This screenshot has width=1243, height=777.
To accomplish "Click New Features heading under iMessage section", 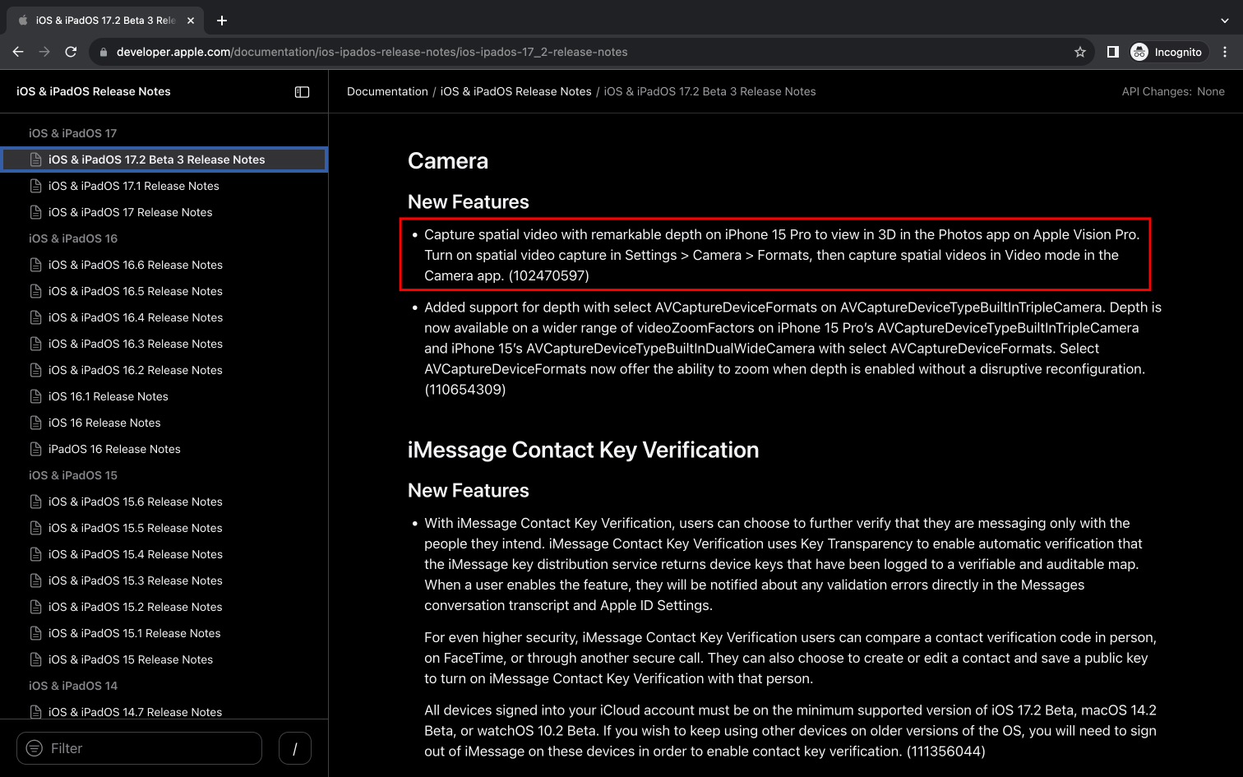I will click(469, 491).
